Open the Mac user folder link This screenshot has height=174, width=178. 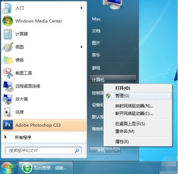tap(96, 19)
